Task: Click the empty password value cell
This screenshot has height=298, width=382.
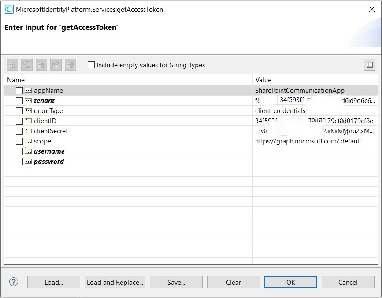Action: (x=315, y=162)
